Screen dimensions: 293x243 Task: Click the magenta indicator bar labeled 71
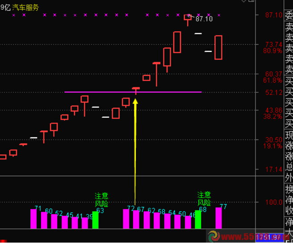33,219
